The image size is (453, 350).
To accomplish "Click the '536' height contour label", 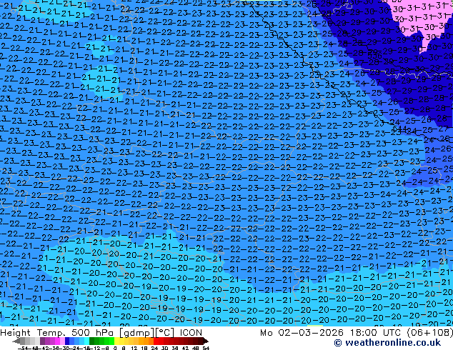I will (374, 56).
